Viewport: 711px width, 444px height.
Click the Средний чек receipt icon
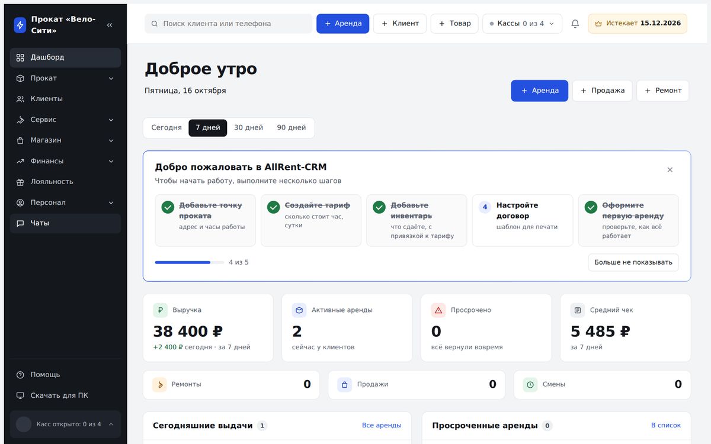tap(578, 310)
